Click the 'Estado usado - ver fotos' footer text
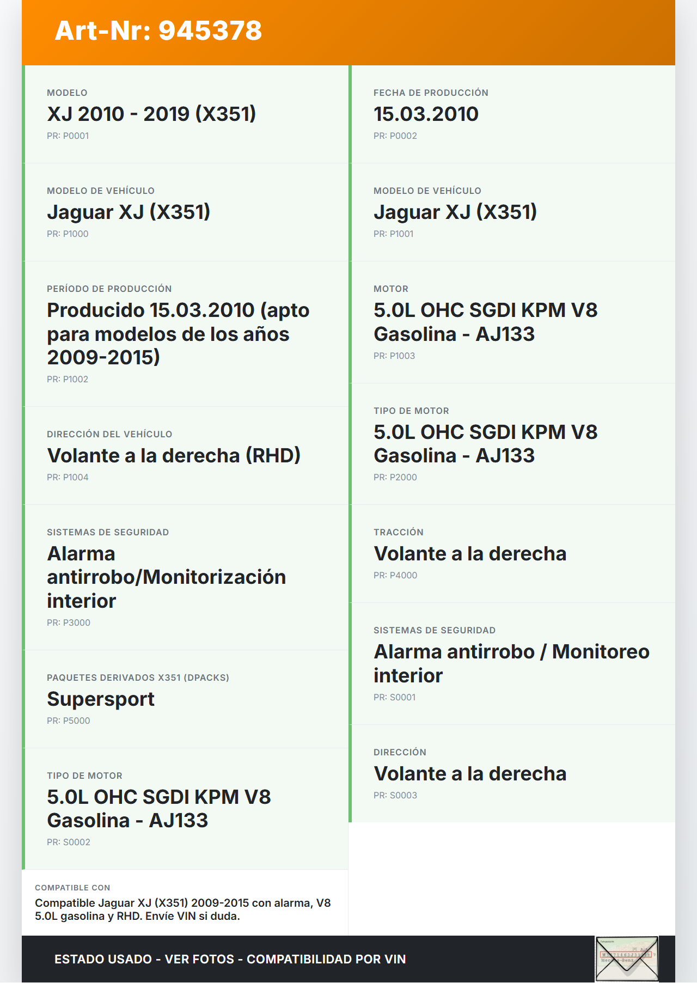 coord(230,959)
